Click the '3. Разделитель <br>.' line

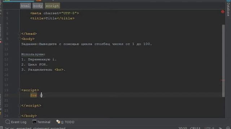43,70
